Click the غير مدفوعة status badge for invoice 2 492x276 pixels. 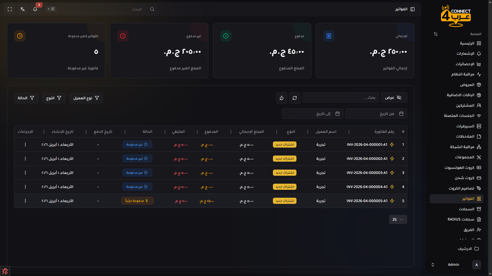click(137, 159)
